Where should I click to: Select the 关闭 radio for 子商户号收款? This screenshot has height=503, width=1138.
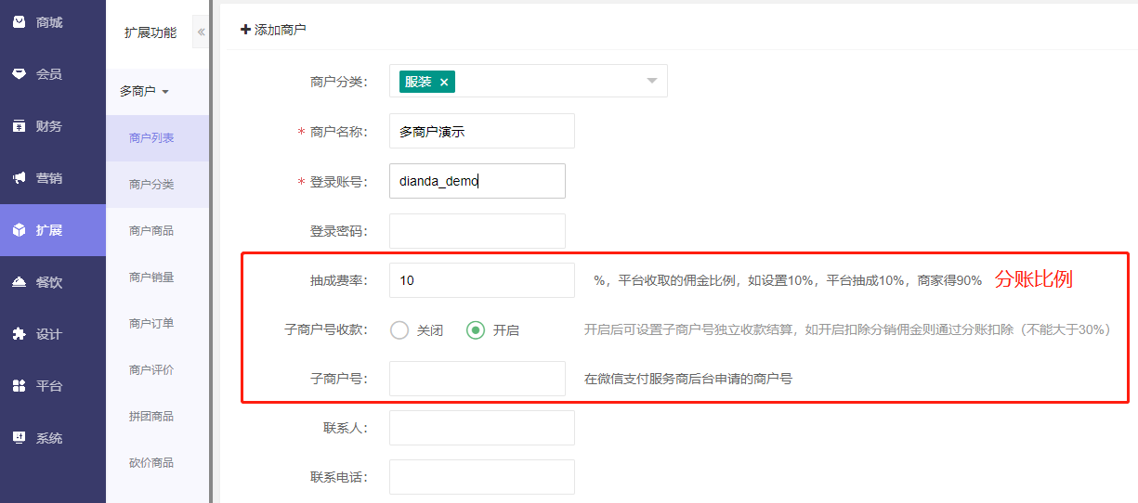click(399, 329)
